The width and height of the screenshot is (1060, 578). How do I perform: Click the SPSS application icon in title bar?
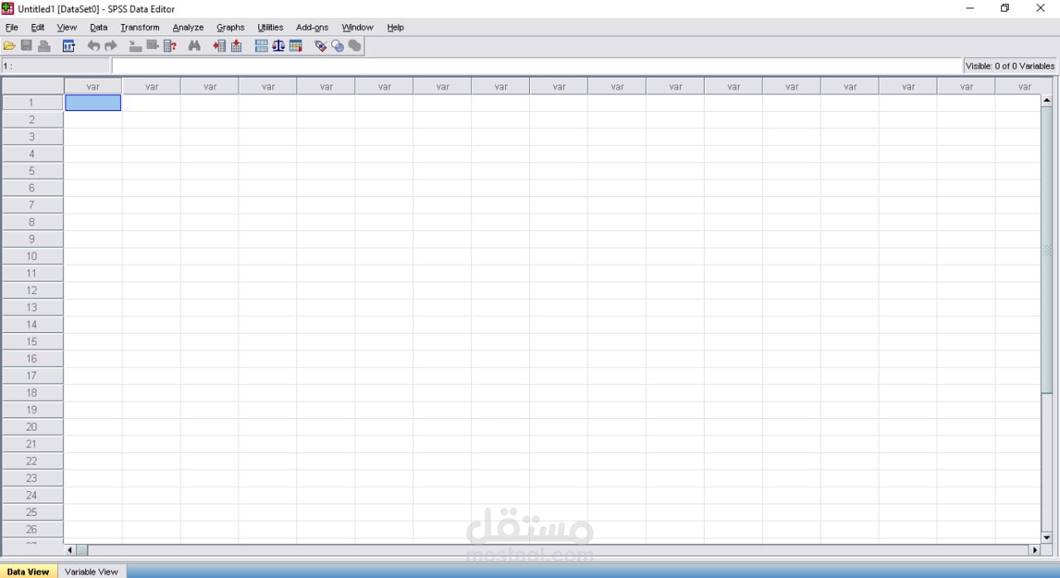point(7,8)
